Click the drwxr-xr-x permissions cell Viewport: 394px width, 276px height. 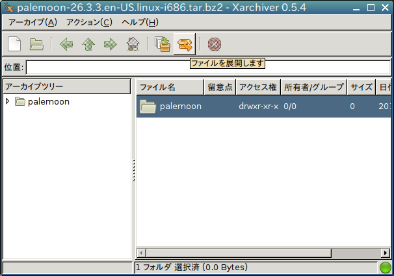click(259, 107)
